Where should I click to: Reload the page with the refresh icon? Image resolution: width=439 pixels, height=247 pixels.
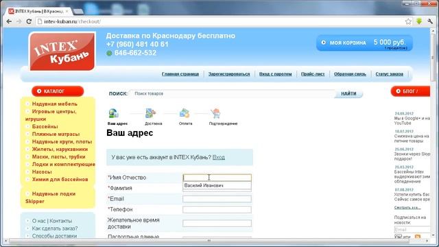point(29,21)
